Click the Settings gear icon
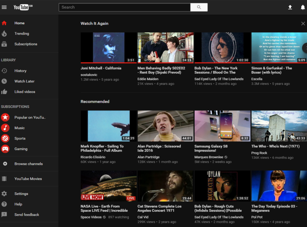Viewport: 307px width, 227px height. pos(4,194)
